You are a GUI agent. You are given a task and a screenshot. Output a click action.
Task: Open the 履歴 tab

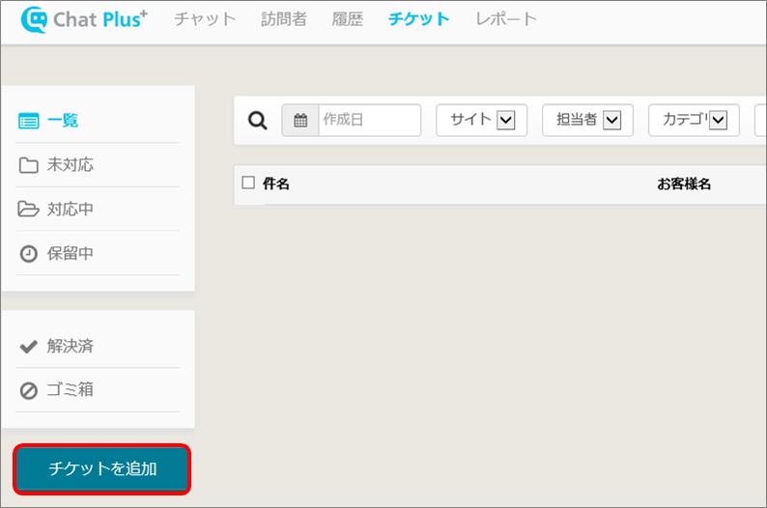pos(348,19)
